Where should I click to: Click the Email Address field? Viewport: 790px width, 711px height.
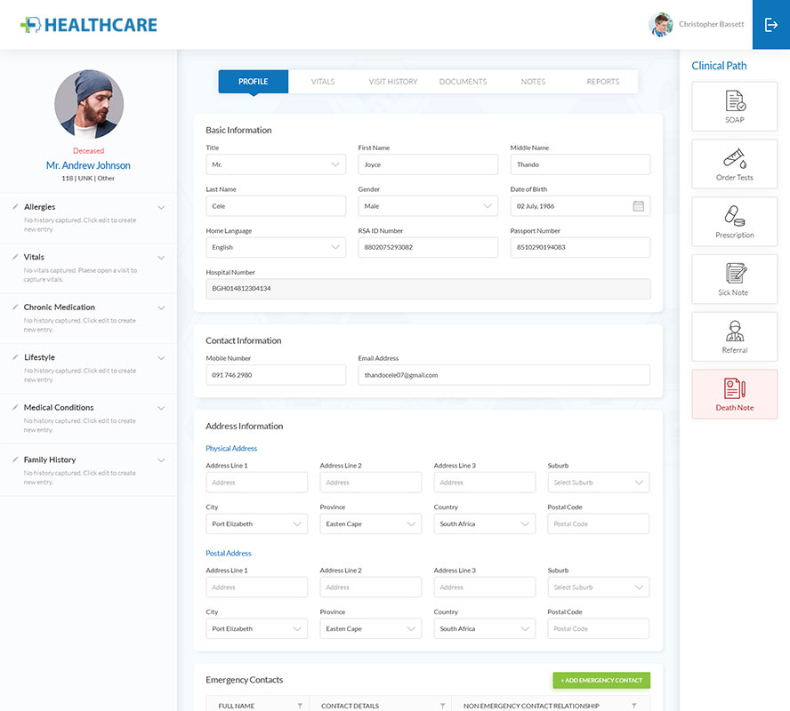tap(504, 375)
